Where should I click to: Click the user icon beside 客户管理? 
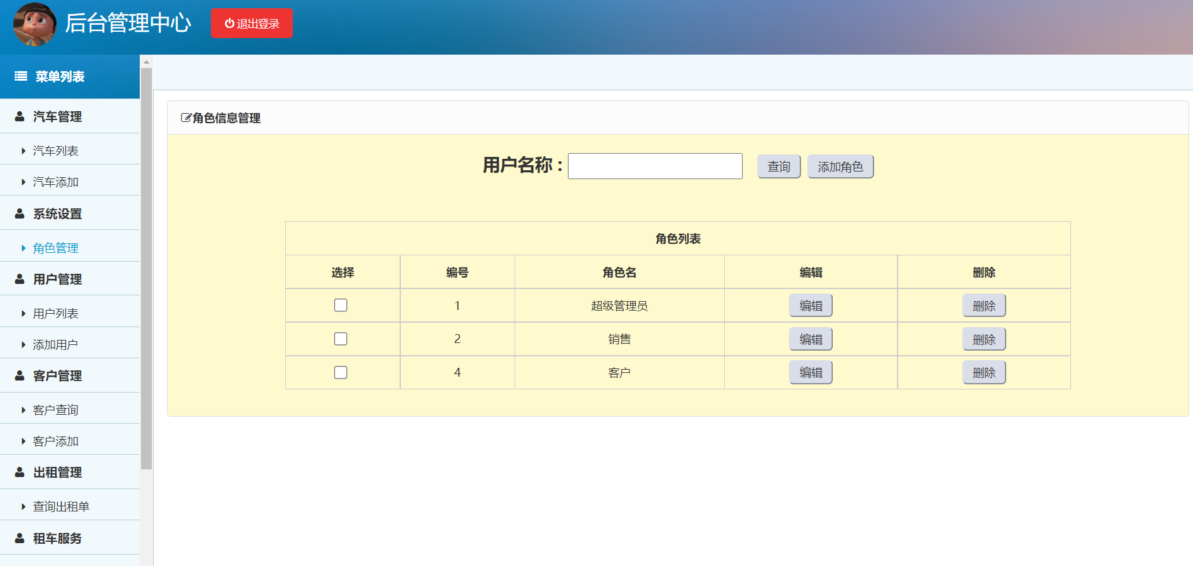[20, 376]
